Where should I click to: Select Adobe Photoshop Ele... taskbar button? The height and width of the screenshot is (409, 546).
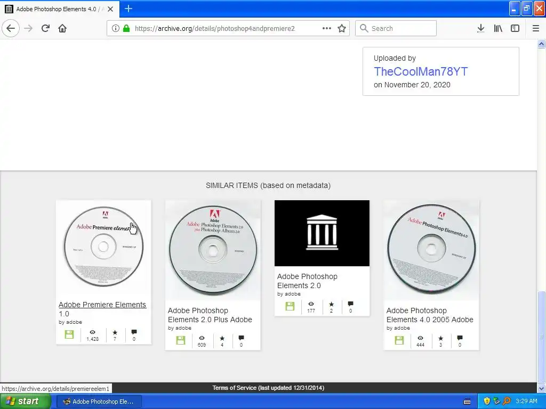(99, 402)
